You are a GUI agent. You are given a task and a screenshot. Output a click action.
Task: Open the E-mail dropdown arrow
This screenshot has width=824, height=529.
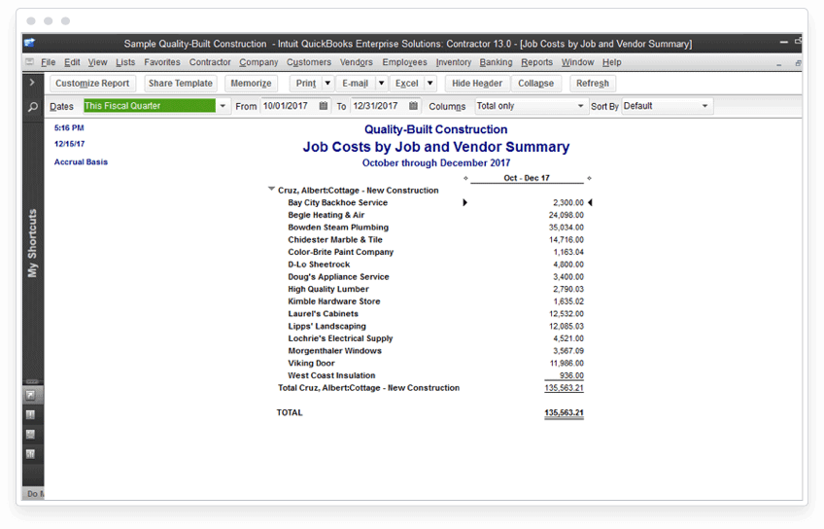pos(382,83)
